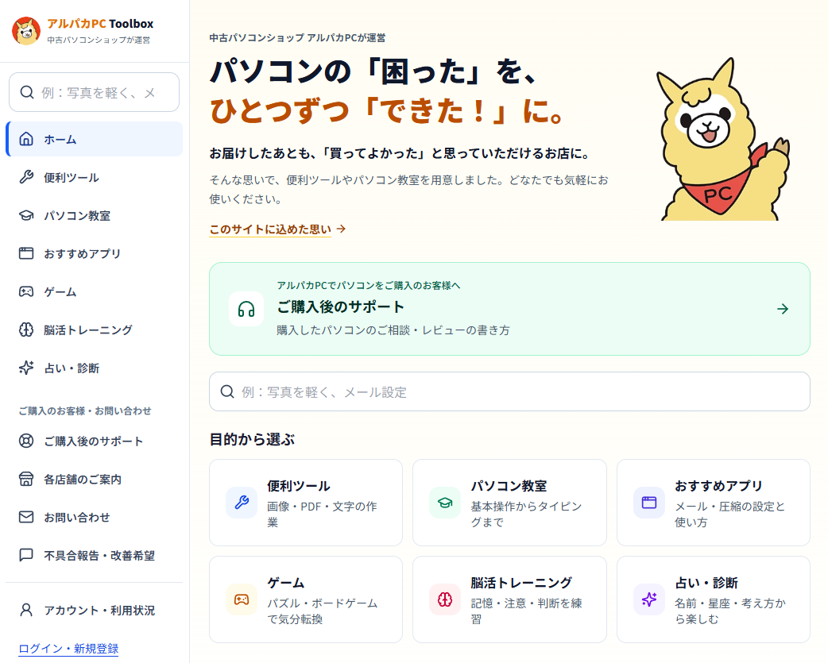Click the window icon beside sidebar おすすめアプリ
The height and width of the screenshot is (663, 828).
pos(26,253)
